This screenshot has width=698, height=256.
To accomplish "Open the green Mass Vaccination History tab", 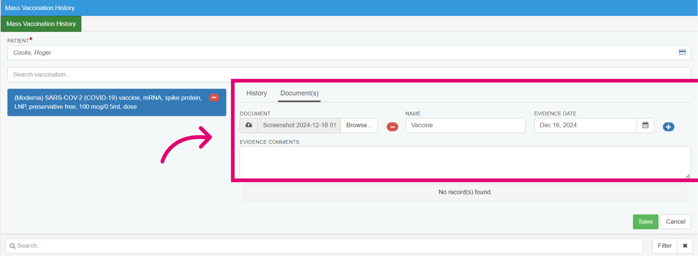I will [41, 24].
